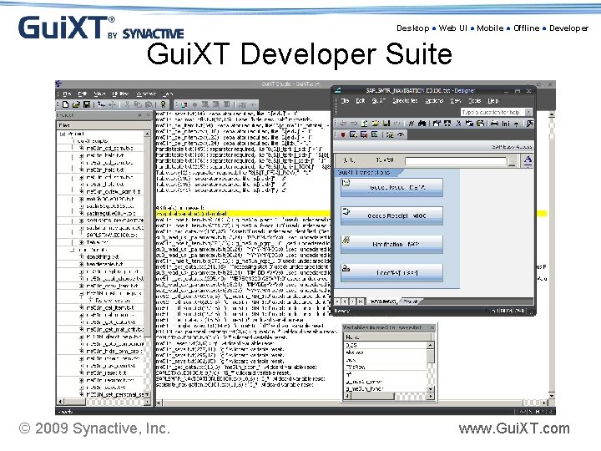This screenshot has height=451, width=601.
Task: Click the Cut scissors icon in Designer toolbar
Action: coord(458,124)
